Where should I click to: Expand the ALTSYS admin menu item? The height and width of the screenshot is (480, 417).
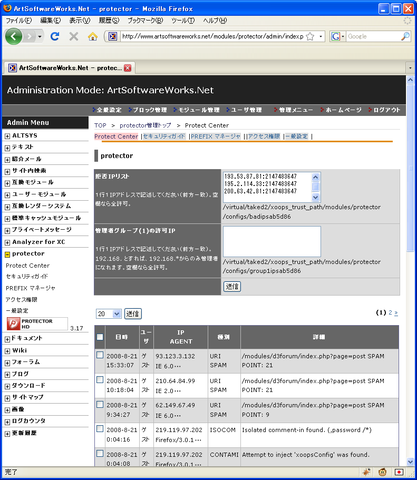coord(7,136)
